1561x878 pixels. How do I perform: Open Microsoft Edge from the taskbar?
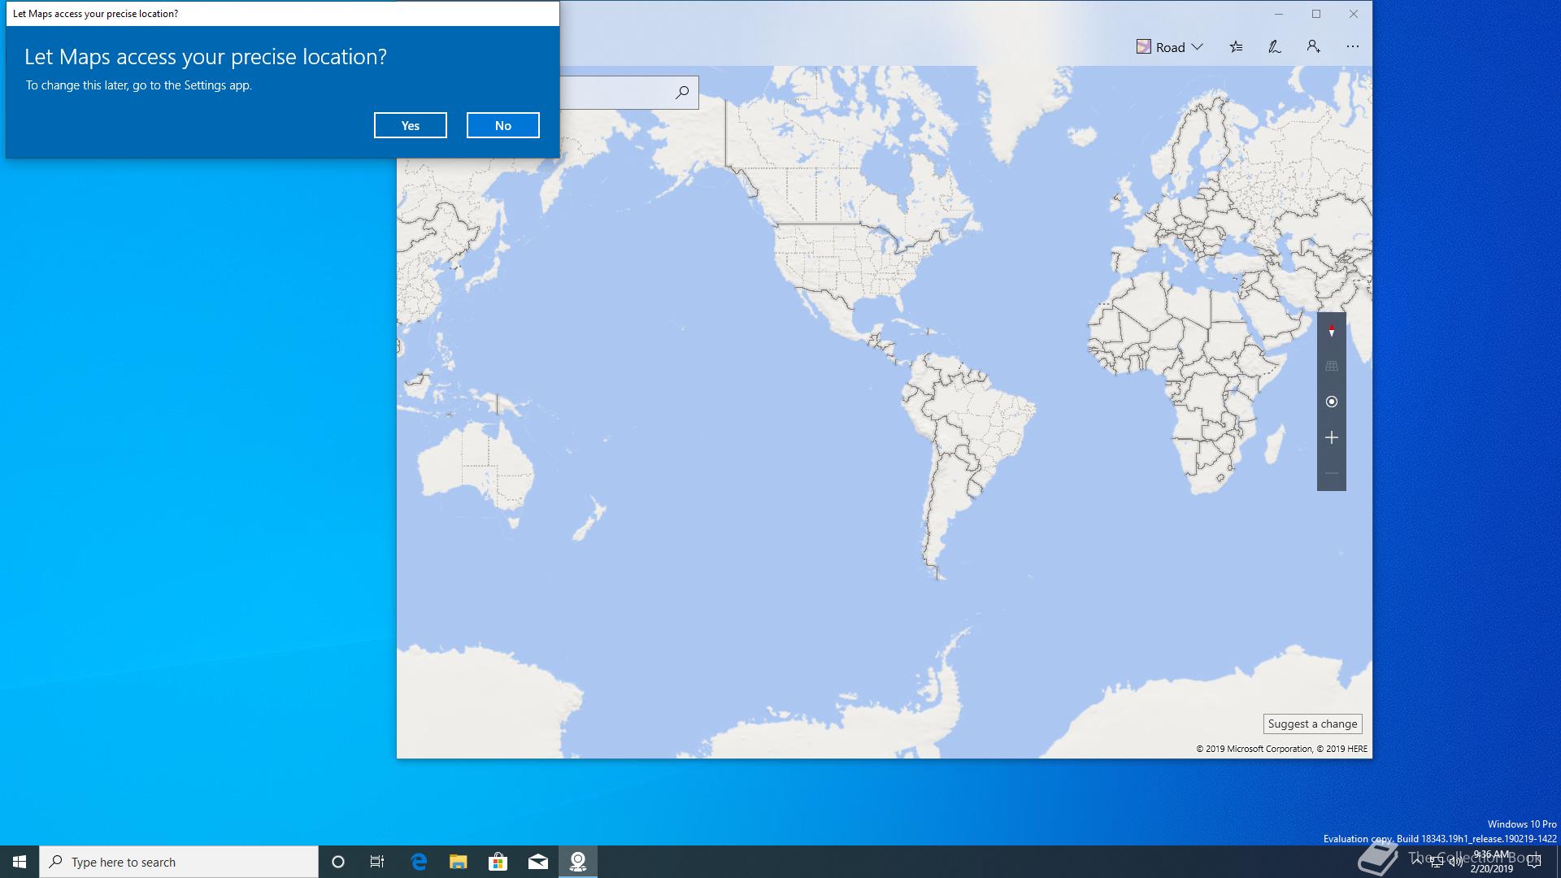click(419, 862)
